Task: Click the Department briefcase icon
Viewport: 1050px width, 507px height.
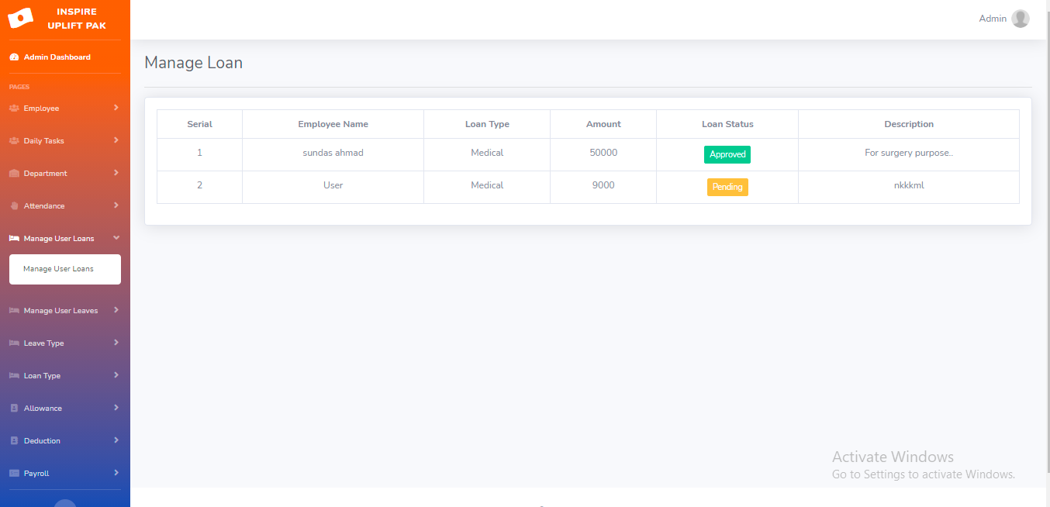Action: pos(14,174)
